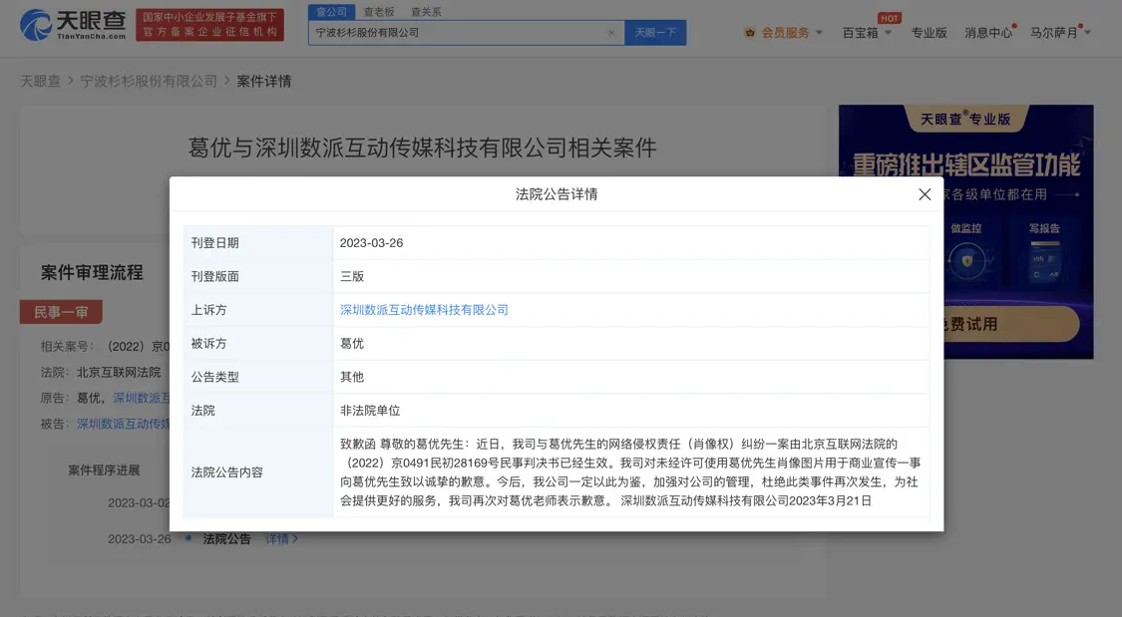Click the 案件审理流程 heading
The height and width of the screenshot is (617, 1122).
click(93, 272)
